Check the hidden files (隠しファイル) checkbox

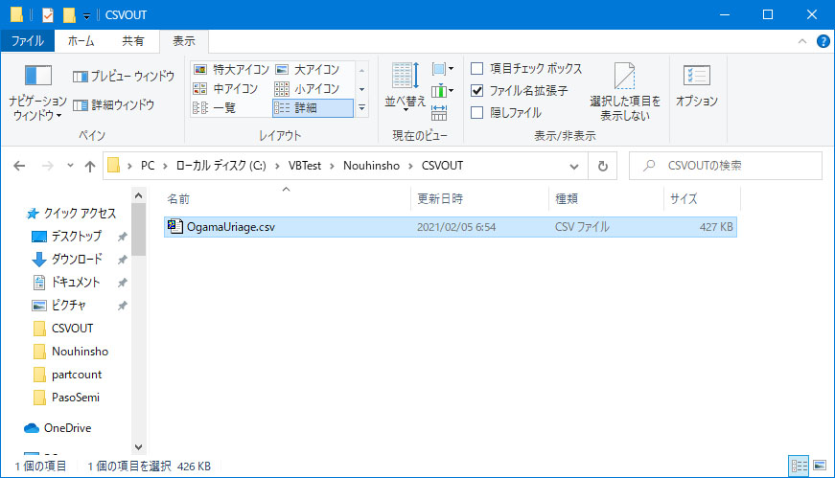coord(477,112)
